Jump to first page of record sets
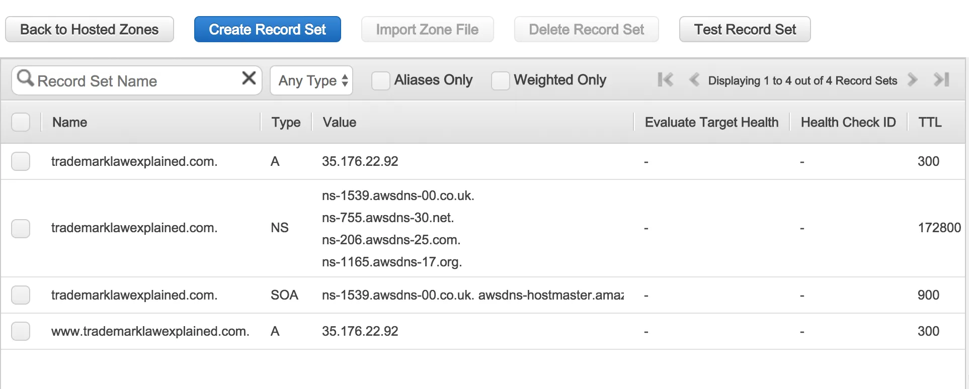969x389 pixels. pyautogui.click(x=665, y=80)
